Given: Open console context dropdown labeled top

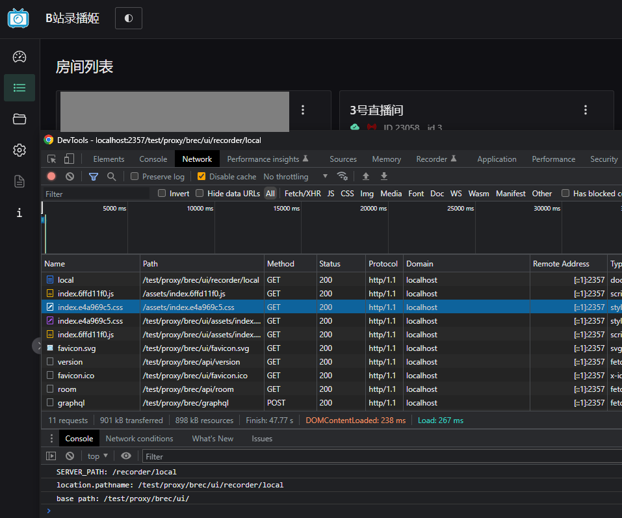Looking at the screenshot, I should tap(97, 456).
